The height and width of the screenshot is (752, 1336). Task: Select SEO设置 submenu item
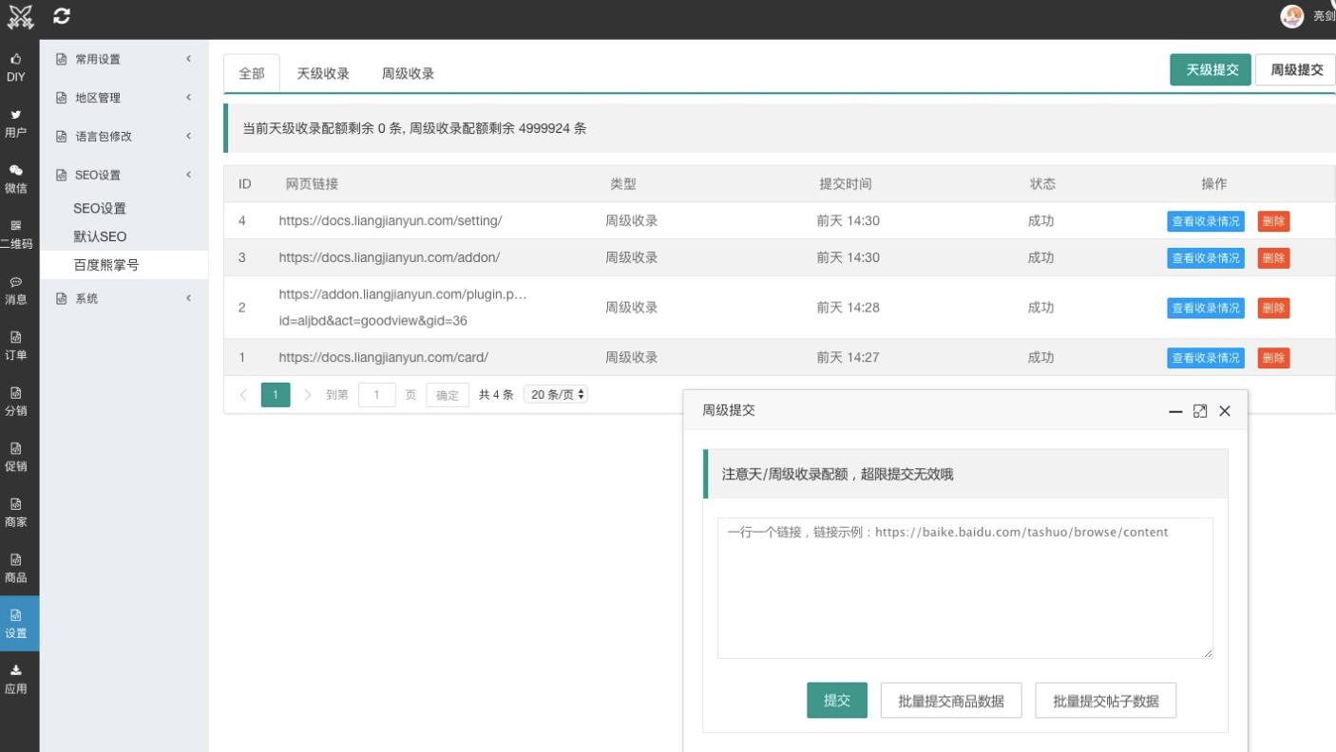(100, 208)
